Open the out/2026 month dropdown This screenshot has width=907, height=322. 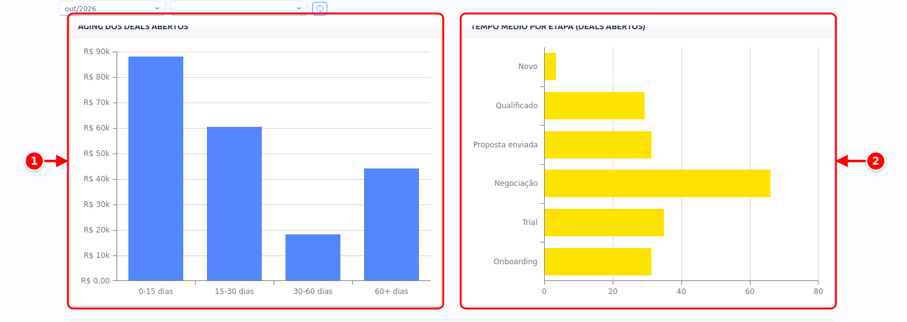point(112,8)
